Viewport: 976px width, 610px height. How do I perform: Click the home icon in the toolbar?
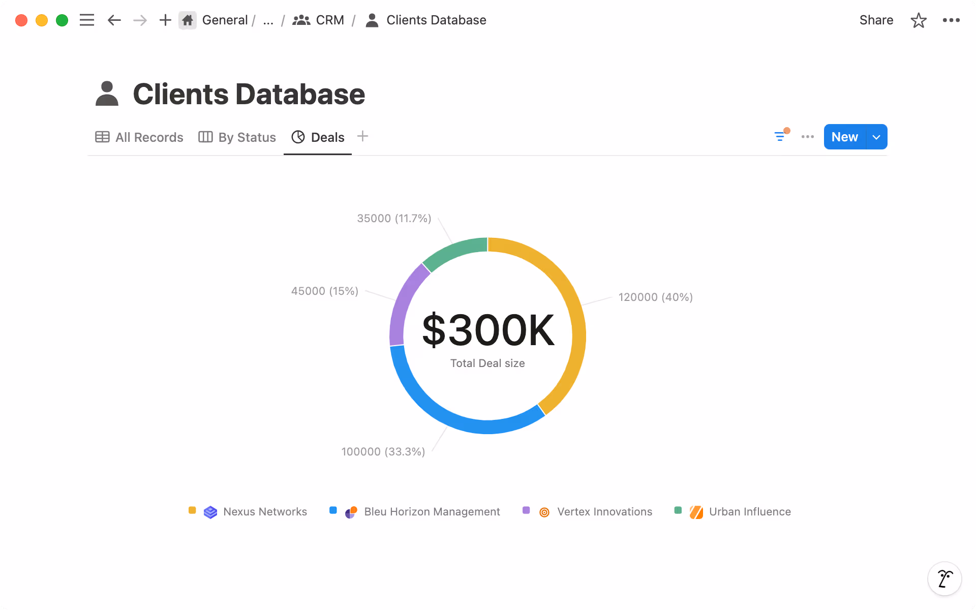[x=187, y=20]
